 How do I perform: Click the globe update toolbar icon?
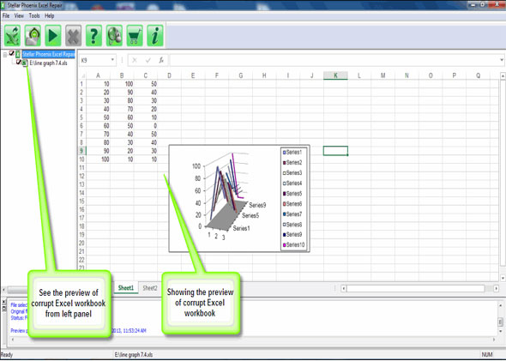click(x=114, y=35)
